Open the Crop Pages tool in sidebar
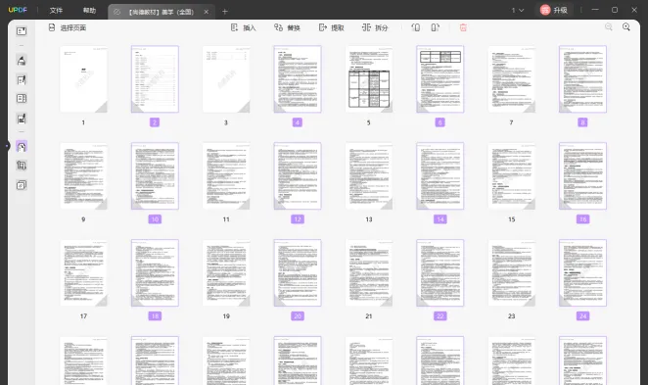This screenshot has width=648, height=385. 22,166
